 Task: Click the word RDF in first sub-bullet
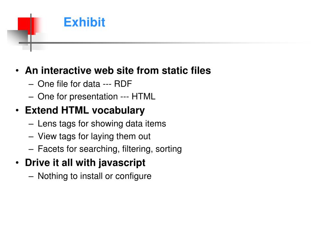click(x=123, y=84)
